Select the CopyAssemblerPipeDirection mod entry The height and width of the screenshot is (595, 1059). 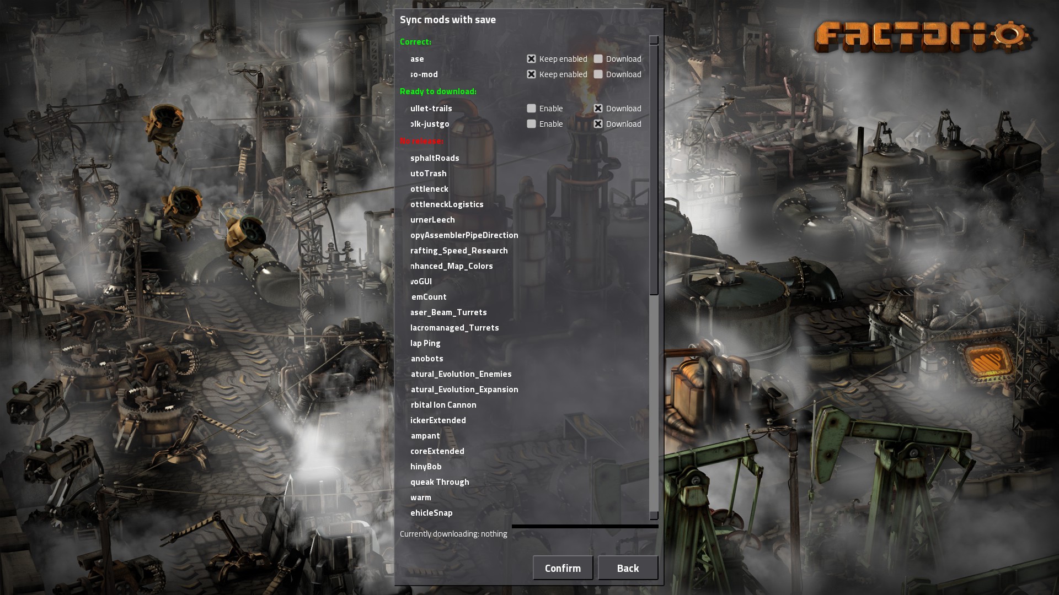tap(464, 235)
